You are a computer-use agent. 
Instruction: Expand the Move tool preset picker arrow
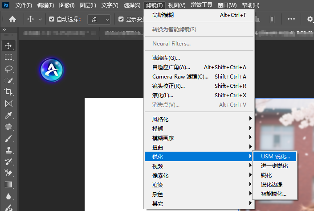(x=41, y=19)
